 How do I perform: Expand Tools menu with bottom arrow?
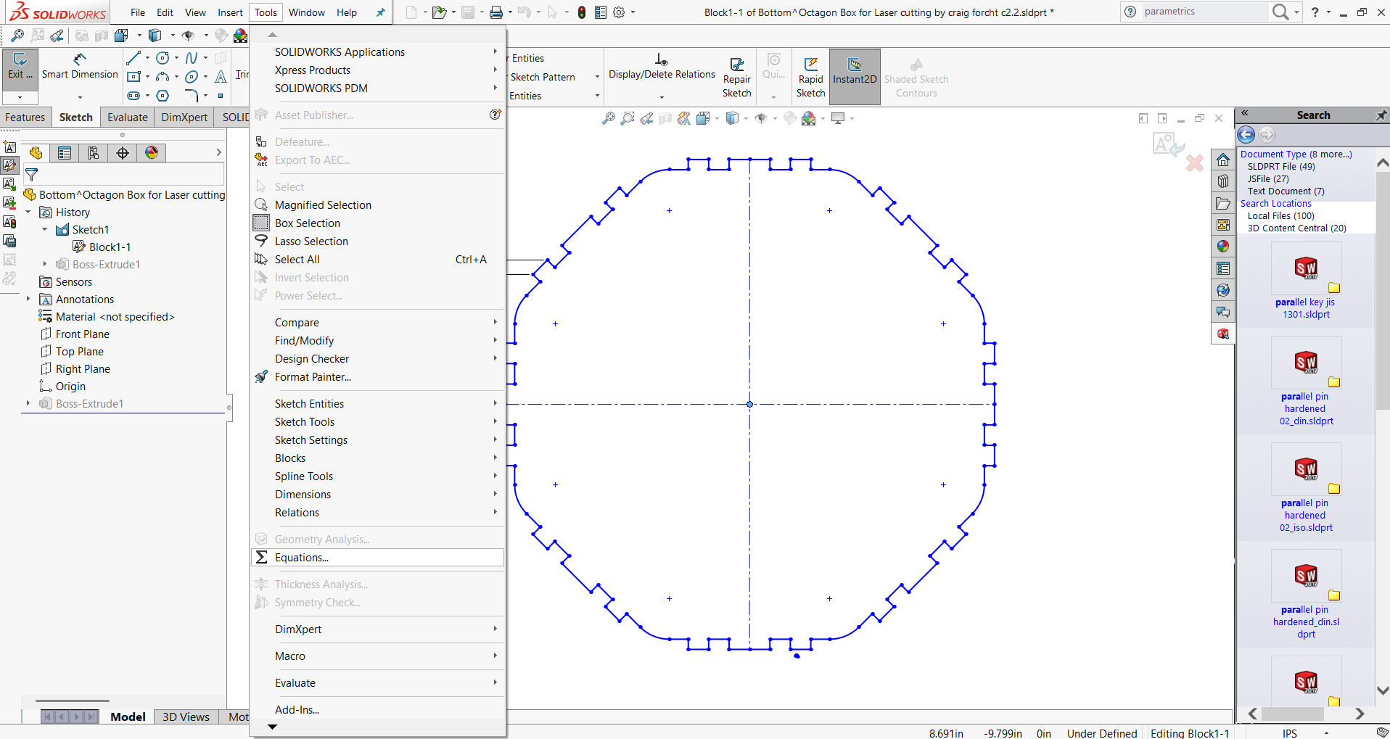273,727
